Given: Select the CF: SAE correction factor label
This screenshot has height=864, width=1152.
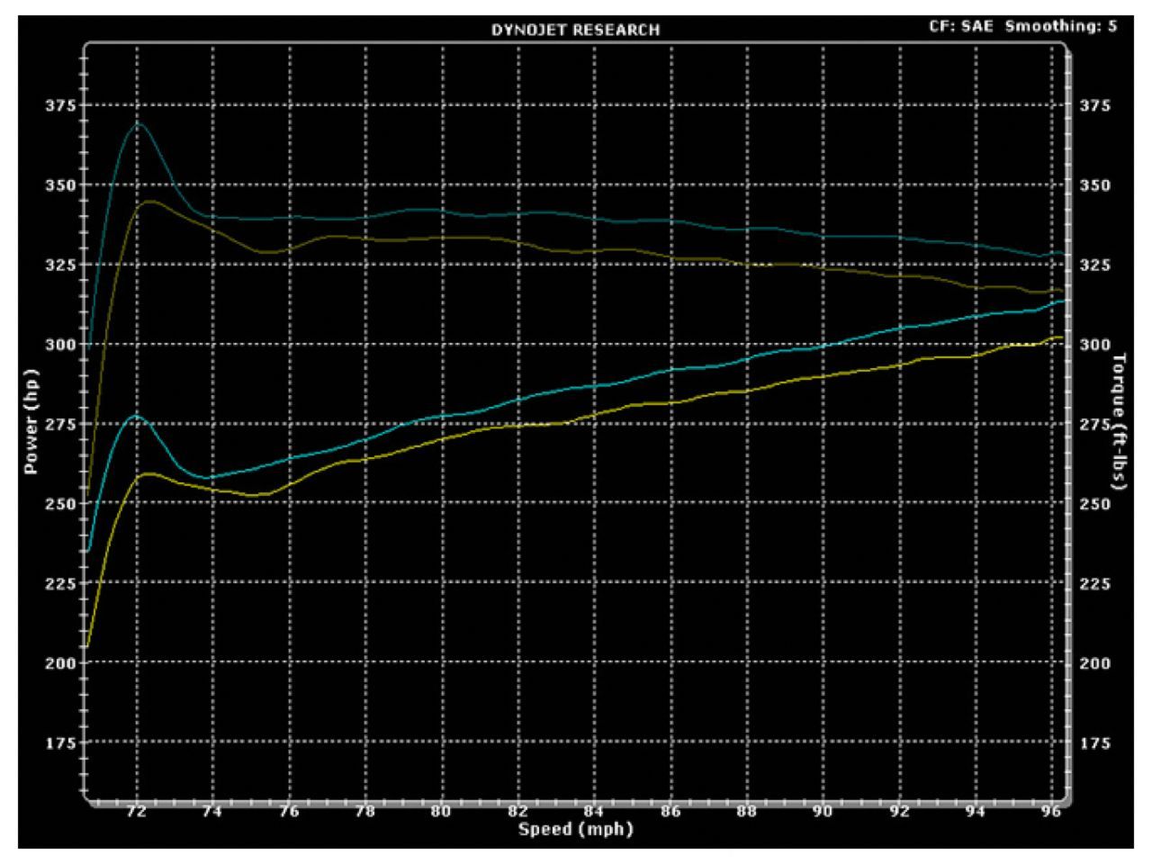Looking at the screenshot, I should coord(961,26).
